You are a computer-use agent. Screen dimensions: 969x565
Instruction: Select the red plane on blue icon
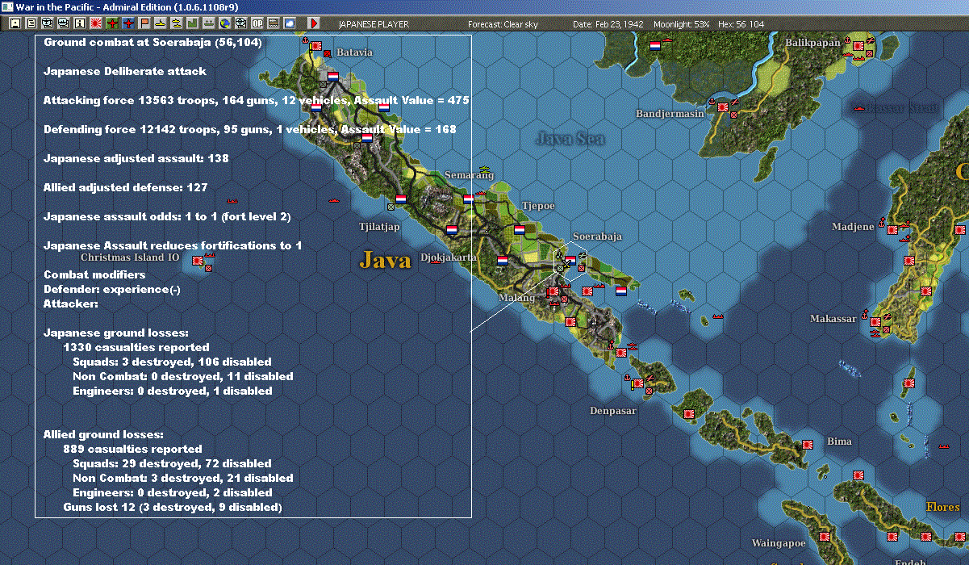pos(127,23)
